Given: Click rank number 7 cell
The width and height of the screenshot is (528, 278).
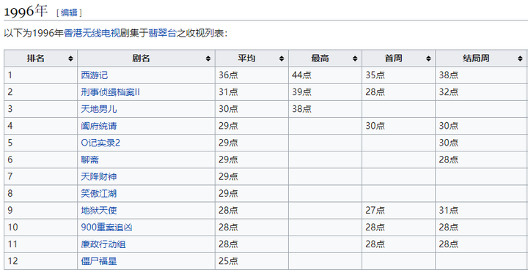Looking at the screenshot, I should 41,176.
